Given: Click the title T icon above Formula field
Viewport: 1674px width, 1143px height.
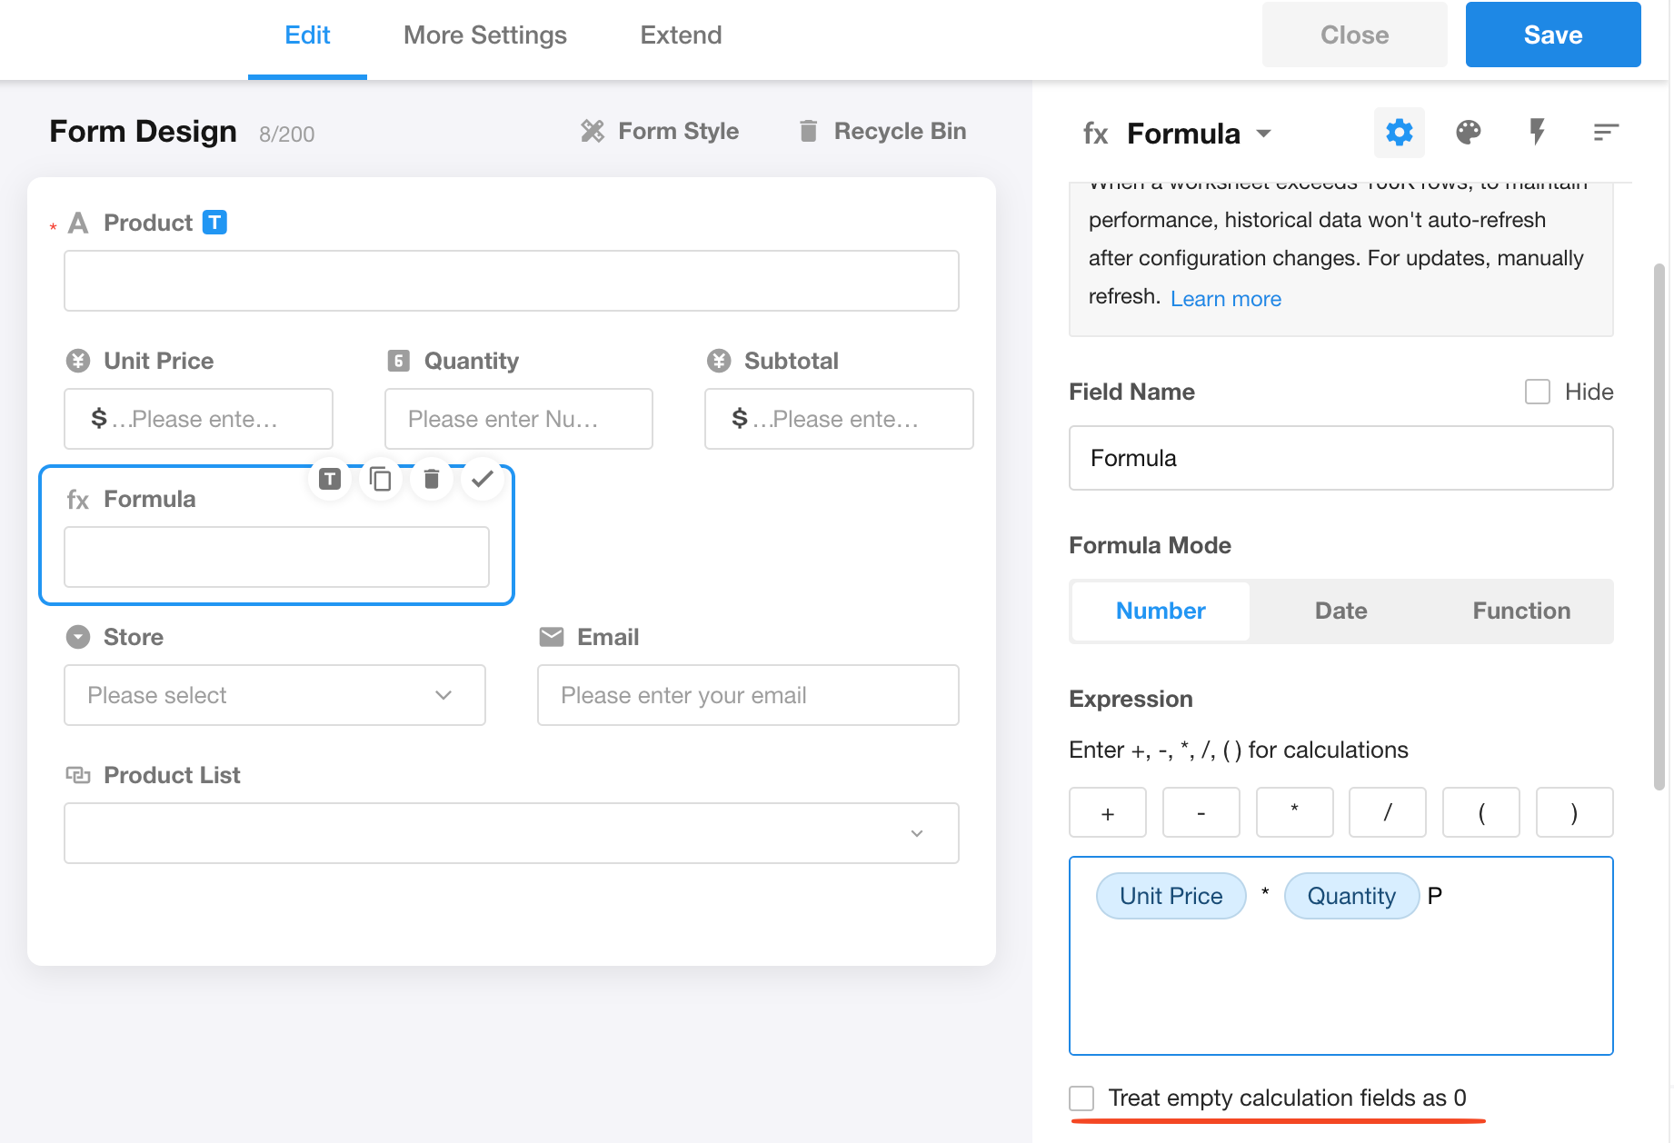Looking at the screenshot, I should click(x=330, y=479).
